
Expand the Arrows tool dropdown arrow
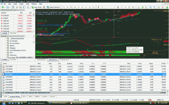pos(134,7)
